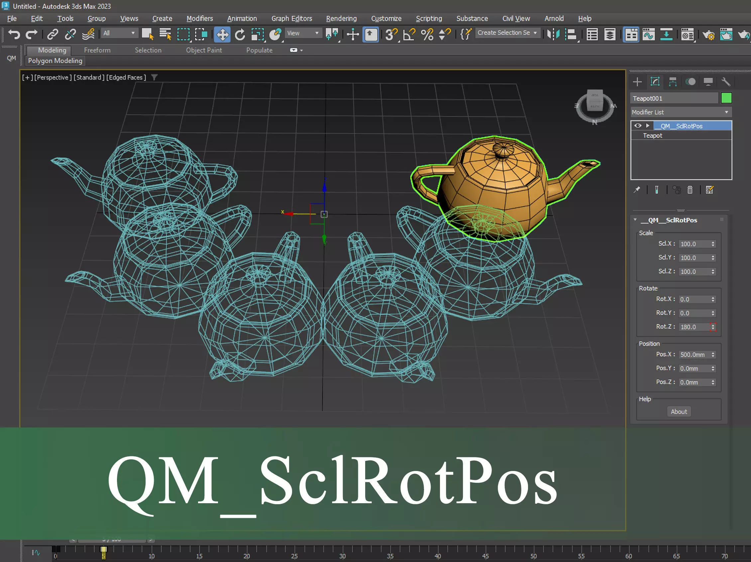Image resolution: width=751 pixels, height=562 pixels.
Task: Toggle Spinner Snap
Action: 445,34
